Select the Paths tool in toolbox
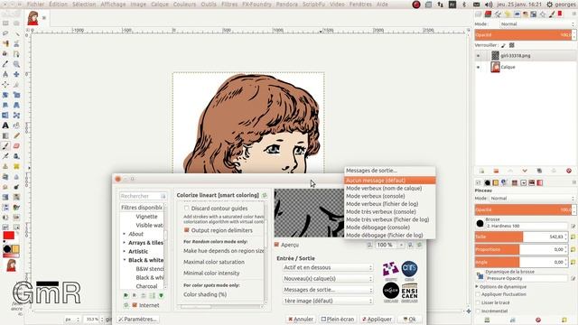The height and width of the screenshot is (325, 578). (x=16, y=54)
